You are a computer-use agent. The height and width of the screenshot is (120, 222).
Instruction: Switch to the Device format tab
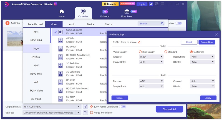click(x=90, y=24)
